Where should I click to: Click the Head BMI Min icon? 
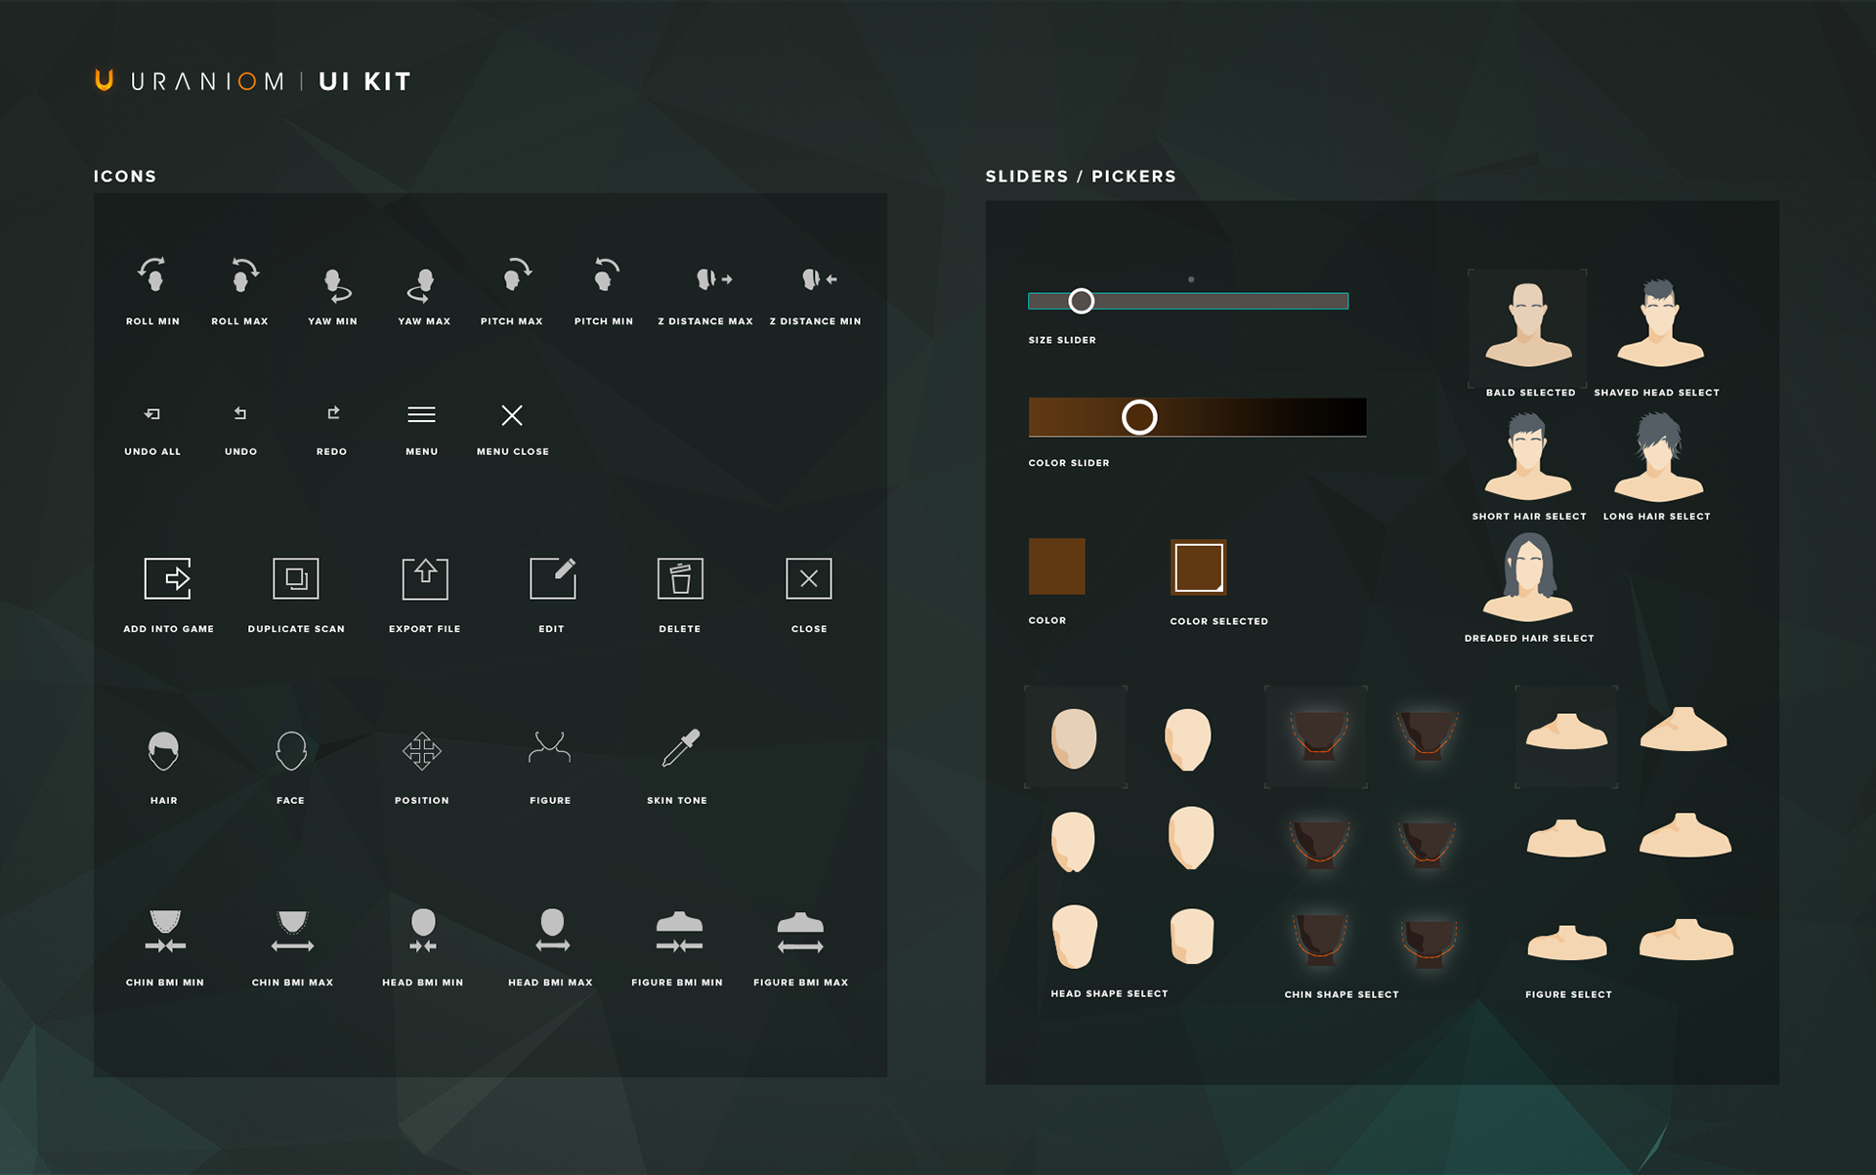423,931
